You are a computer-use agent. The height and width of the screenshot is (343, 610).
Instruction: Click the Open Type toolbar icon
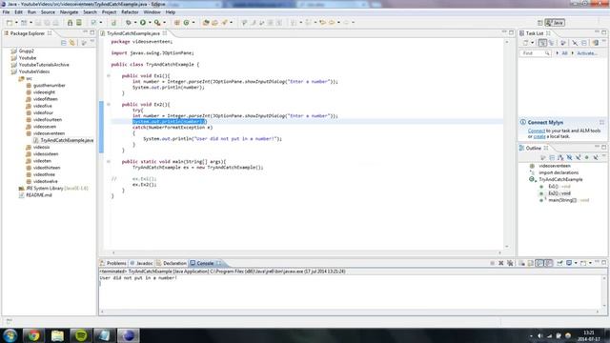[206, 23]
